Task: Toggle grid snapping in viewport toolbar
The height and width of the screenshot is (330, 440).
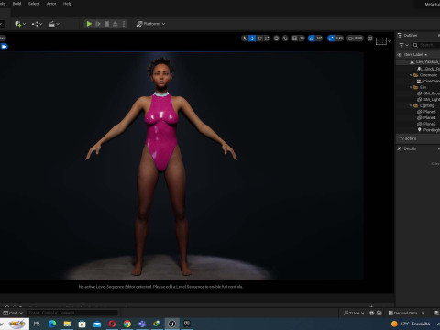Action: coord(294,38)
